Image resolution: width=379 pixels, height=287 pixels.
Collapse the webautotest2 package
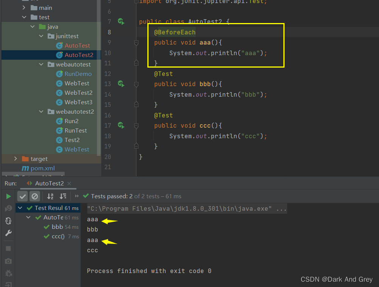[x=41, y=111]
